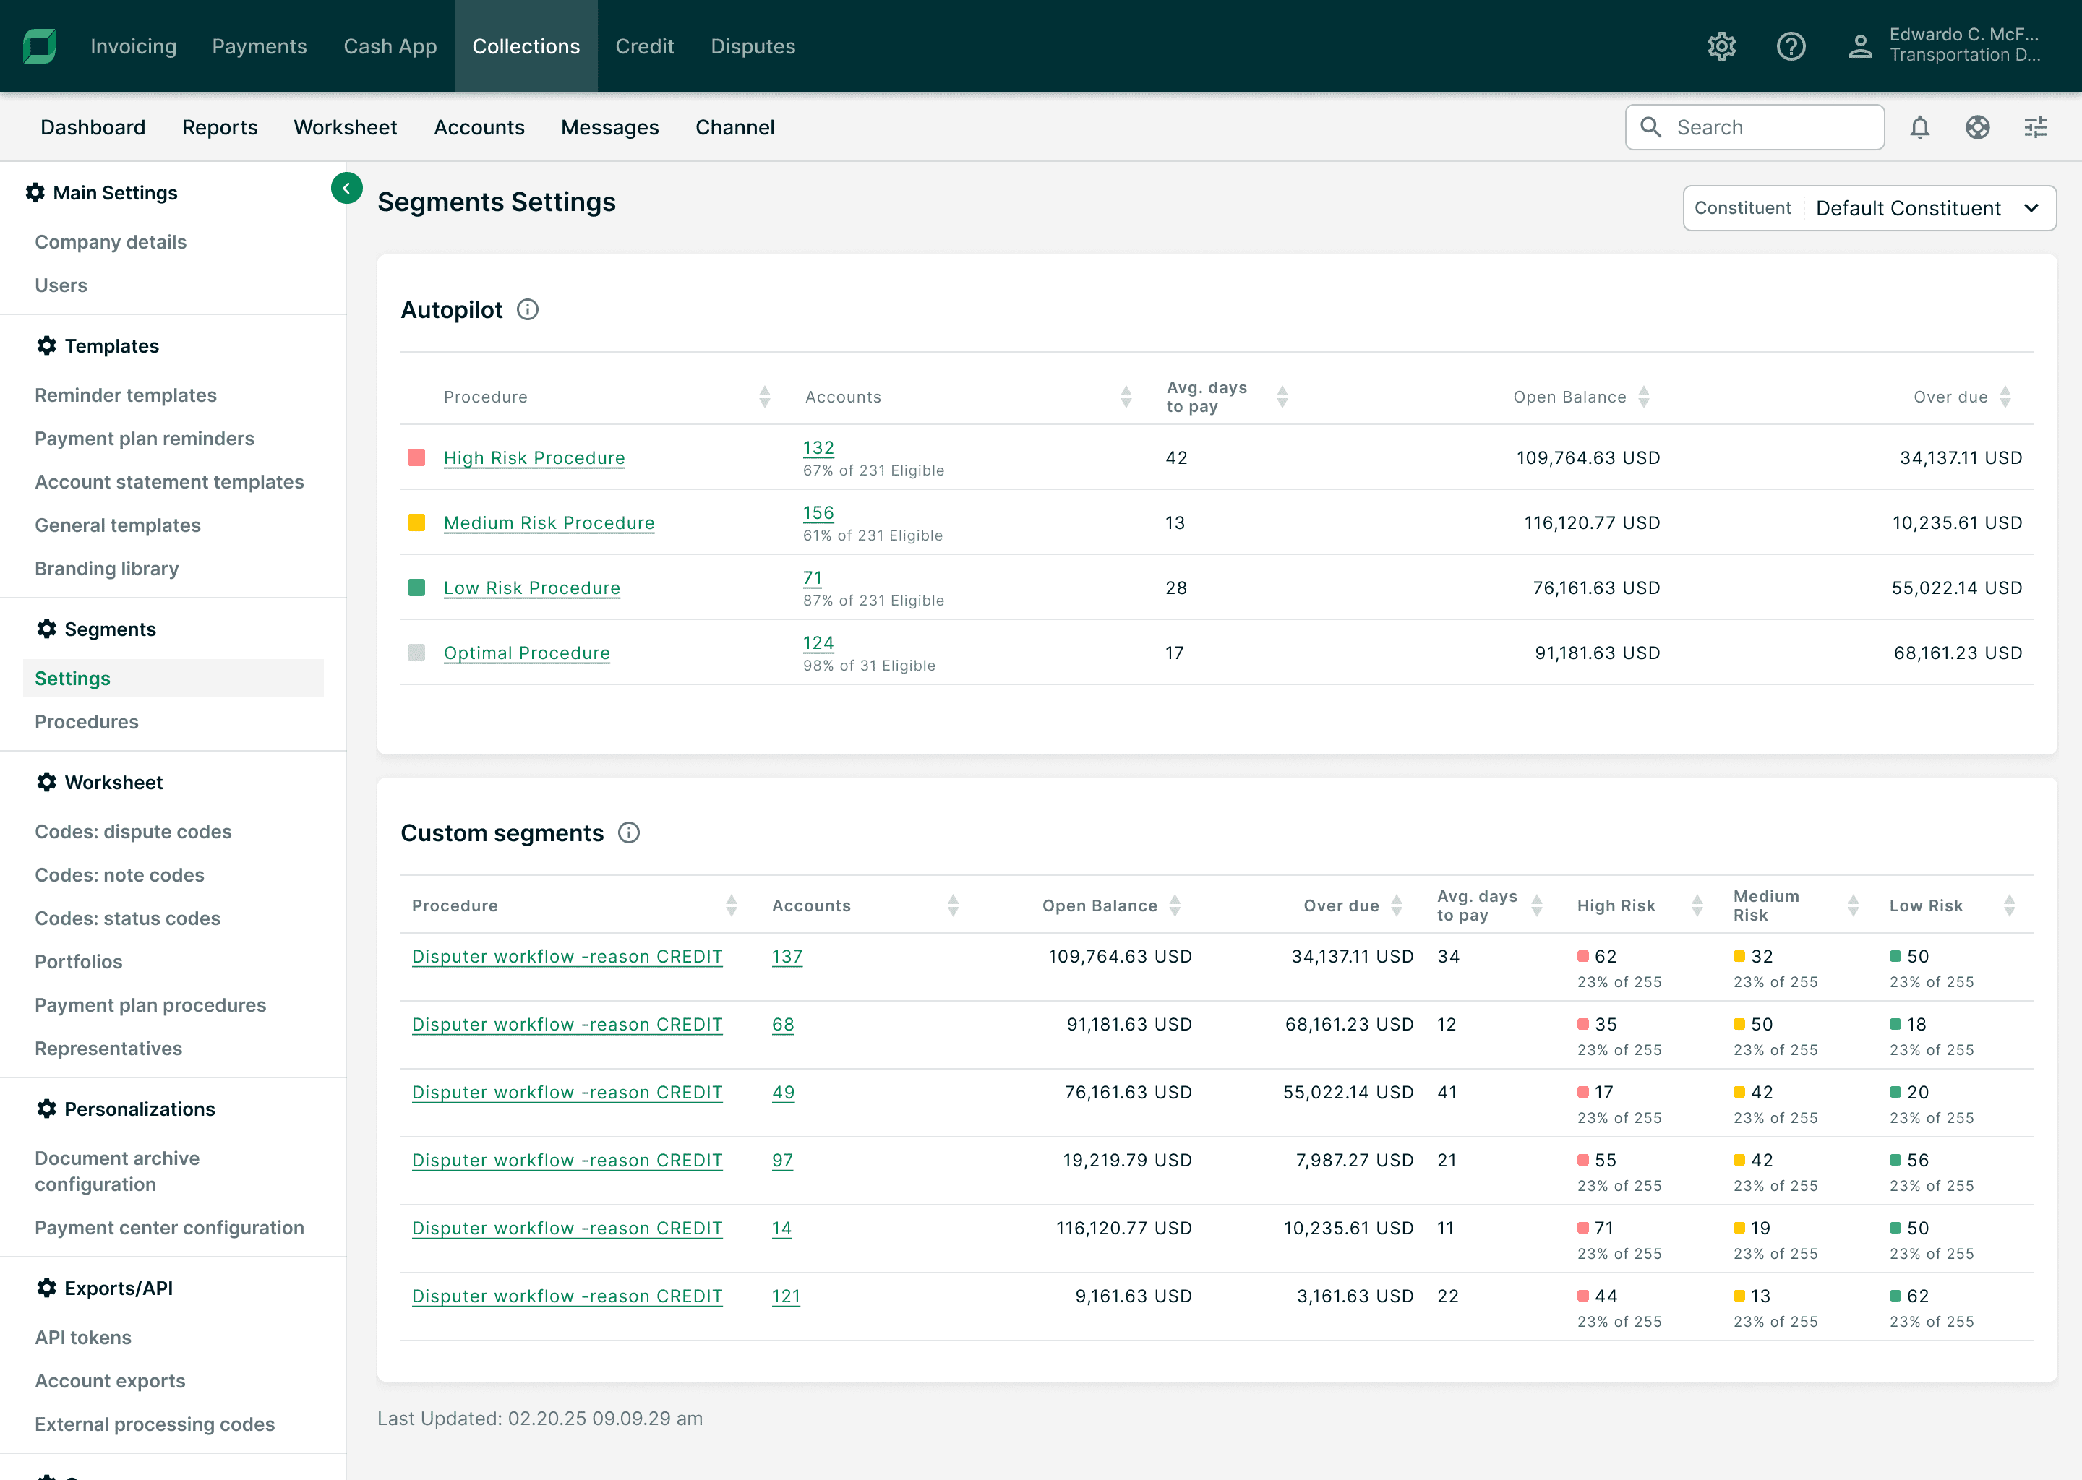The height and width of the screenshot is (1480, 2082).
Task: Click the Custom segments info icon
Action: (x=629, y=833)
